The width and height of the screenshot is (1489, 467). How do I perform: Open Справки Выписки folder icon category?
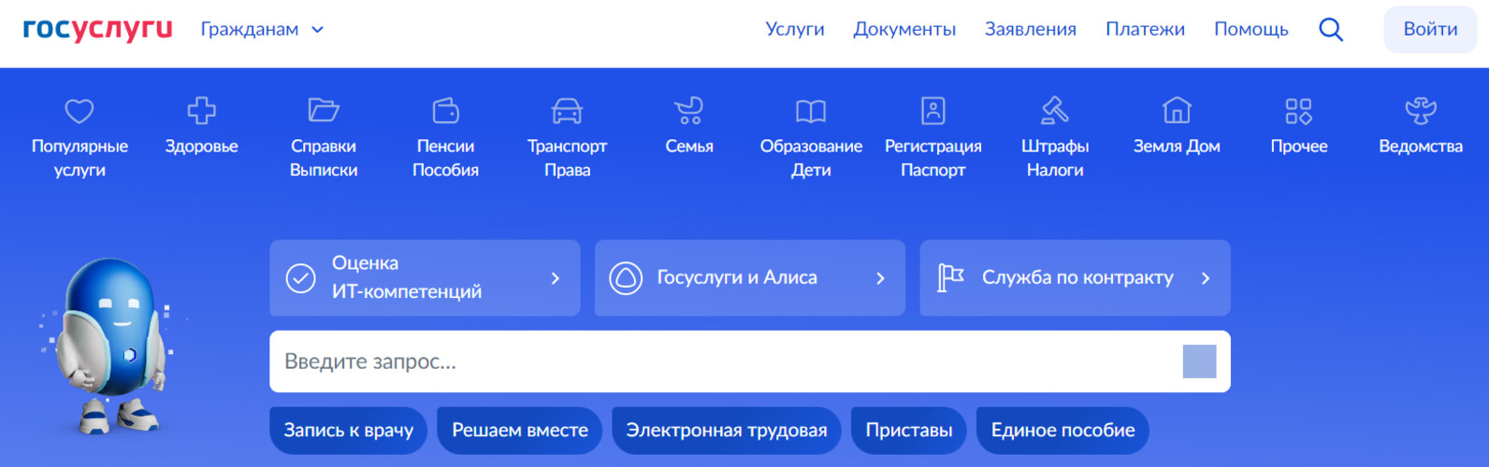click(x=324, y=137)
